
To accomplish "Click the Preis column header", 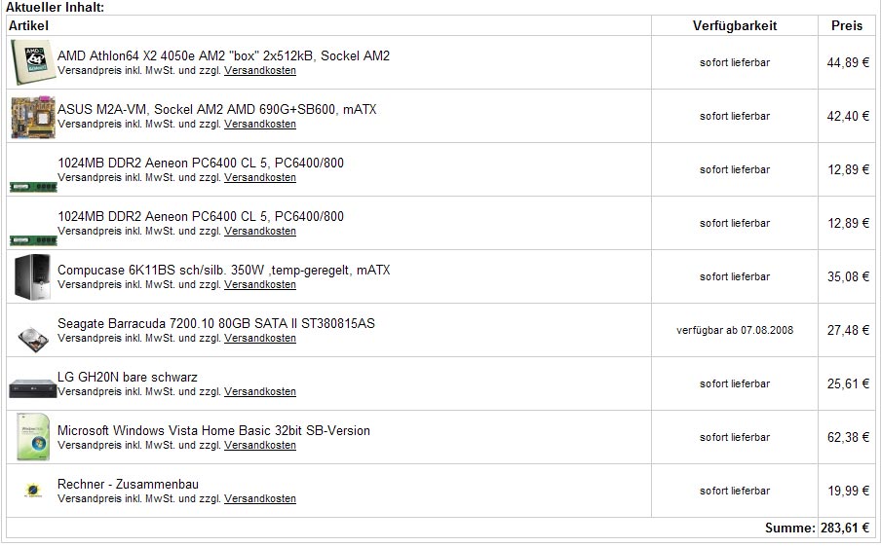I will 846,25.
